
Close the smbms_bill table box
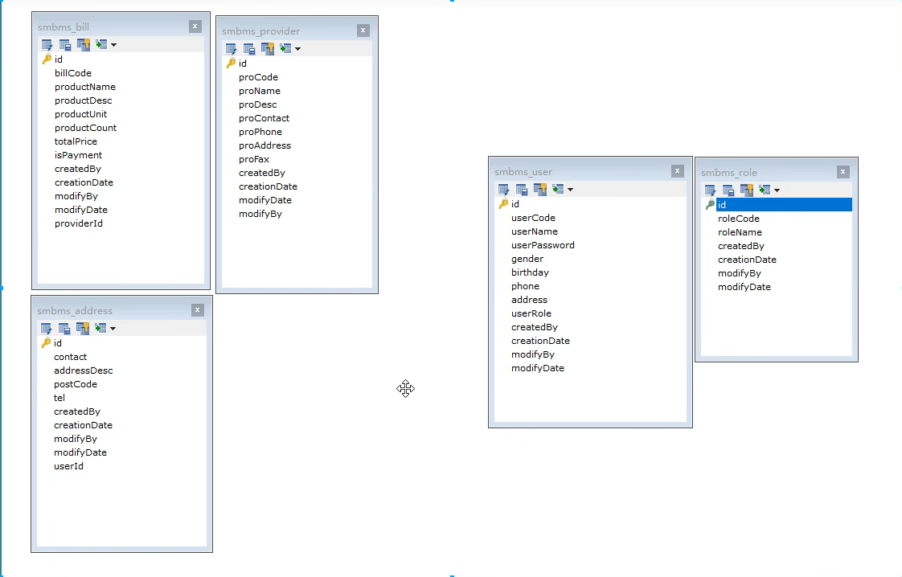point(195,27)
